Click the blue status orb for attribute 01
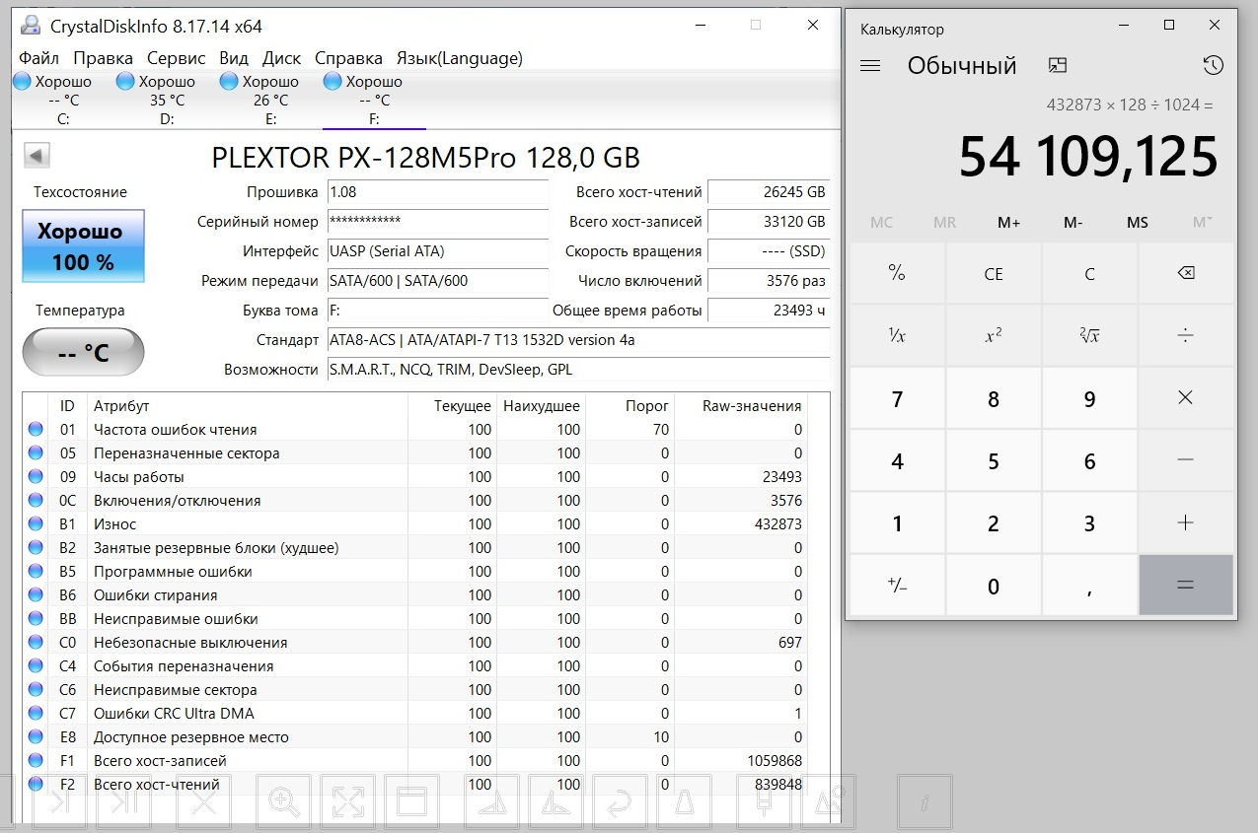This screenshot has width=1258, height=833. [x=37, y=430]
